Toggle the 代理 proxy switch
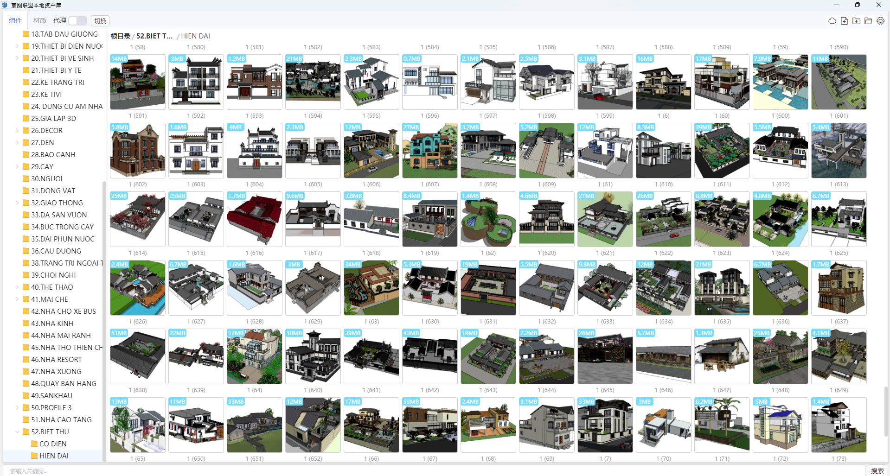 tap(77, 21)
